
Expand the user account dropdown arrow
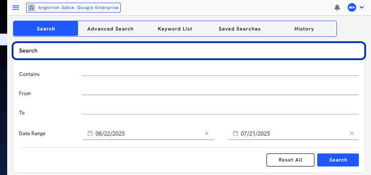coord(362,7)
